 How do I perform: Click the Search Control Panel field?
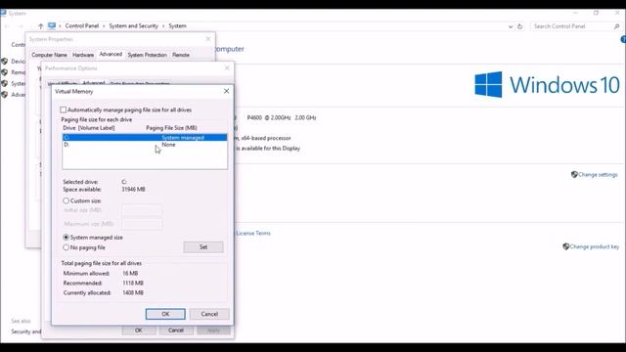click(571, 26)
